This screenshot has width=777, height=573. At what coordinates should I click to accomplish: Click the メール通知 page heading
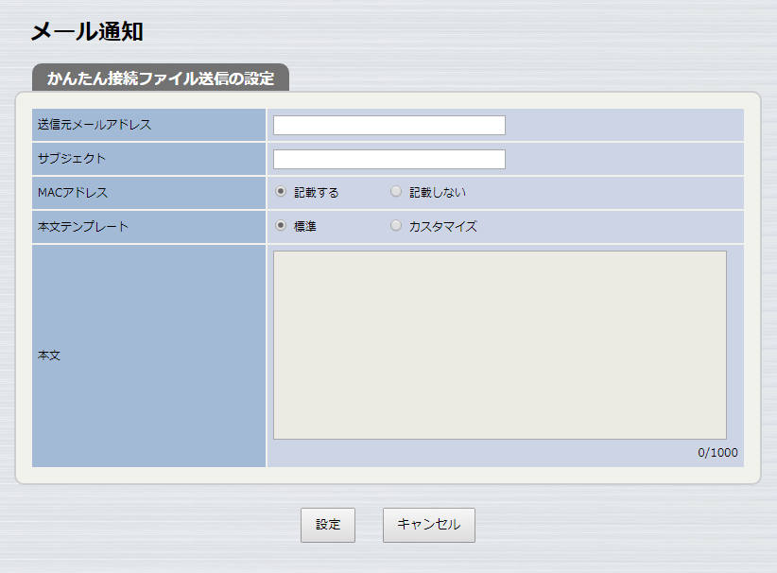(x=87, y=31)
